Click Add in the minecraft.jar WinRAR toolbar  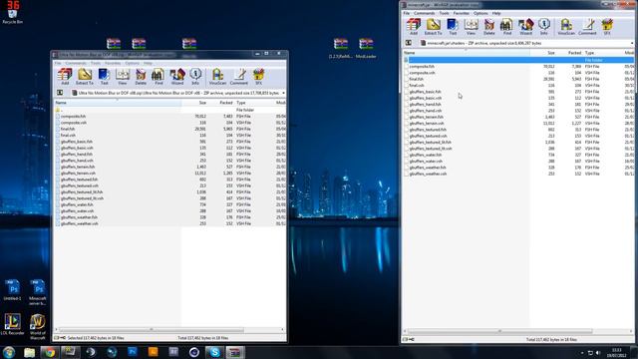pos(414,27)
